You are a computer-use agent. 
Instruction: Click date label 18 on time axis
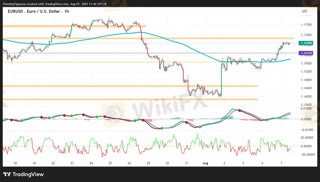click(x=15, y=163)
